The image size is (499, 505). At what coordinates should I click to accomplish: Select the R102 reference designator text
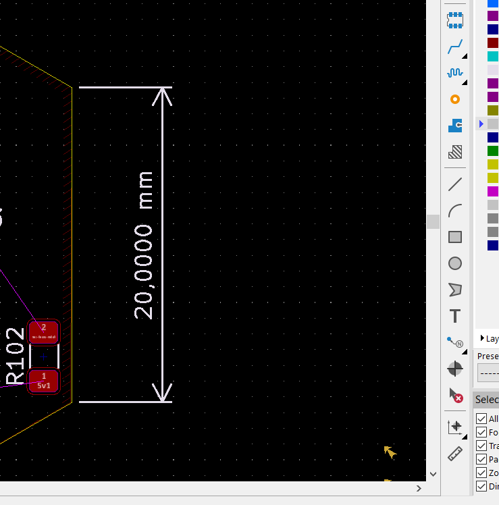(15, 356)
